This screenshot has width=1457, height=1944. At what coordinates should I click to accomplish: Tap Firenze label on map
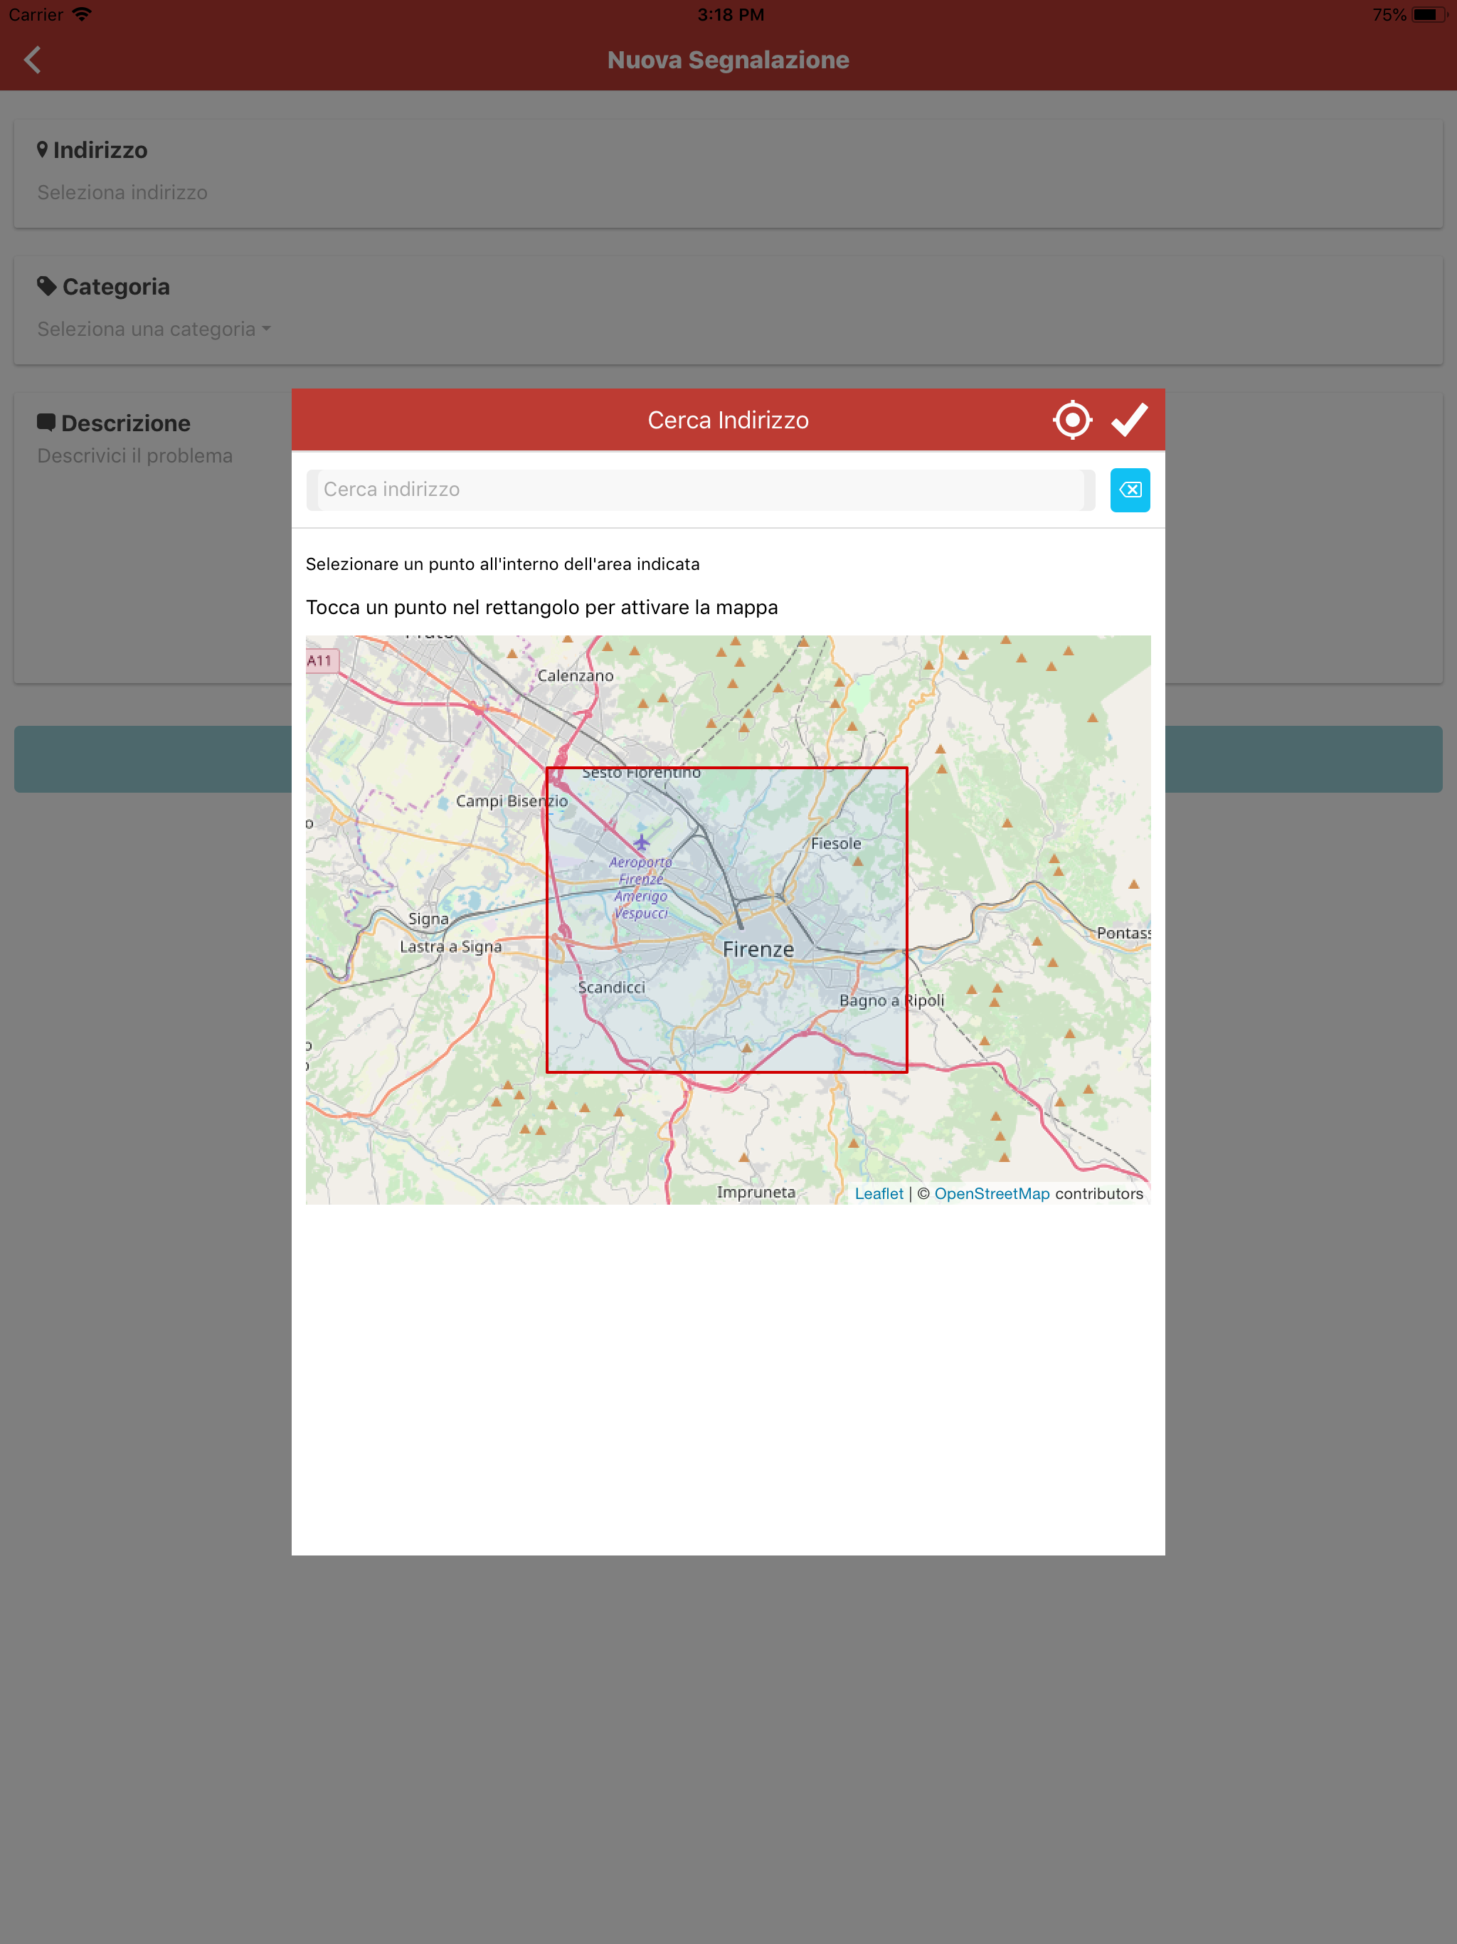point(758,949)
